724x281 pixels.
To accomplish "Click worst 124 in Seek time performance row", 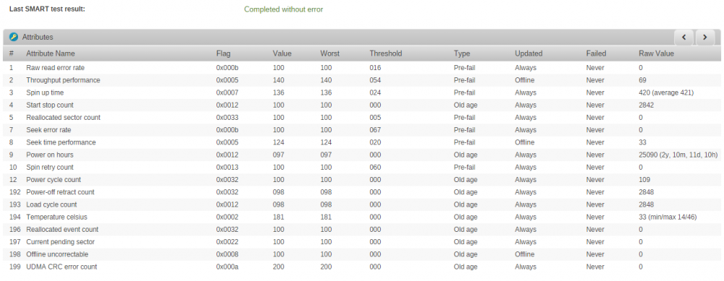I will [326, 142].
